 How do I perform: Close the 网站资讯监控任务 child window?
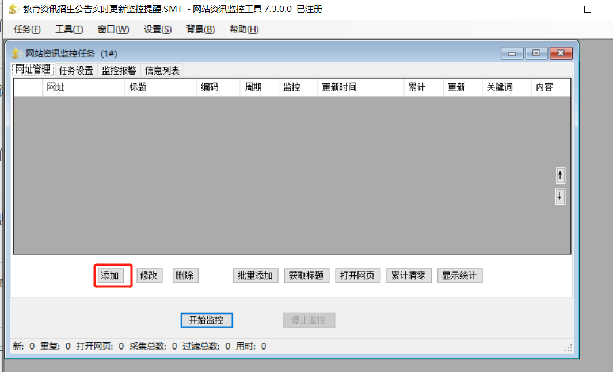coord(561,53)
